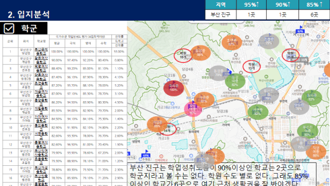
Task: Click the red-circled 학원 18개 label
Action: point(183,55)
